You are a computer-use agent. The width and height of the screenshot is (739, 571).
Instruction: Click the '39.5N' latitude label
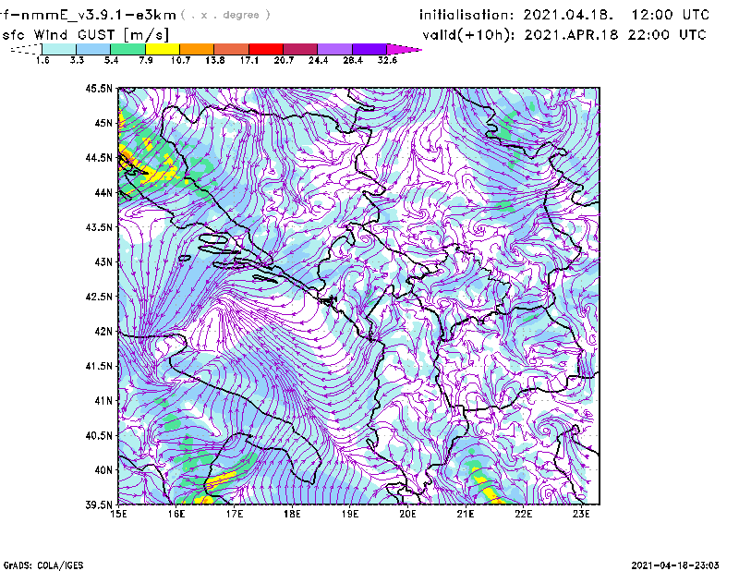tap(99, 505)
